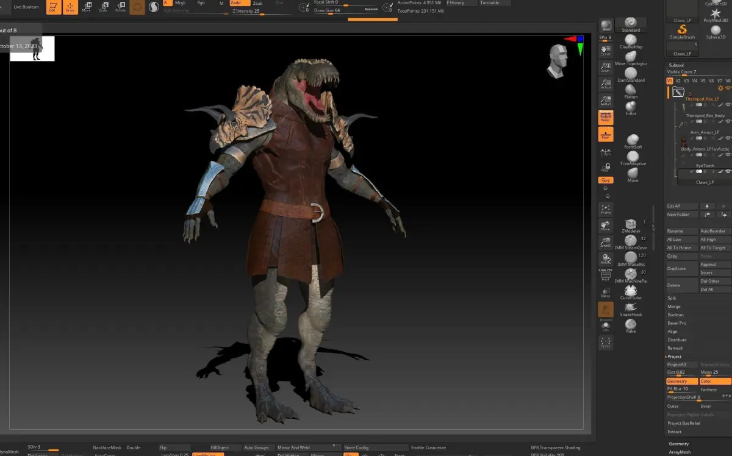This screenshot has height=456, width=732.
Task: Select the Move brush below TrimAdaptive
Action: click(633, 175)
